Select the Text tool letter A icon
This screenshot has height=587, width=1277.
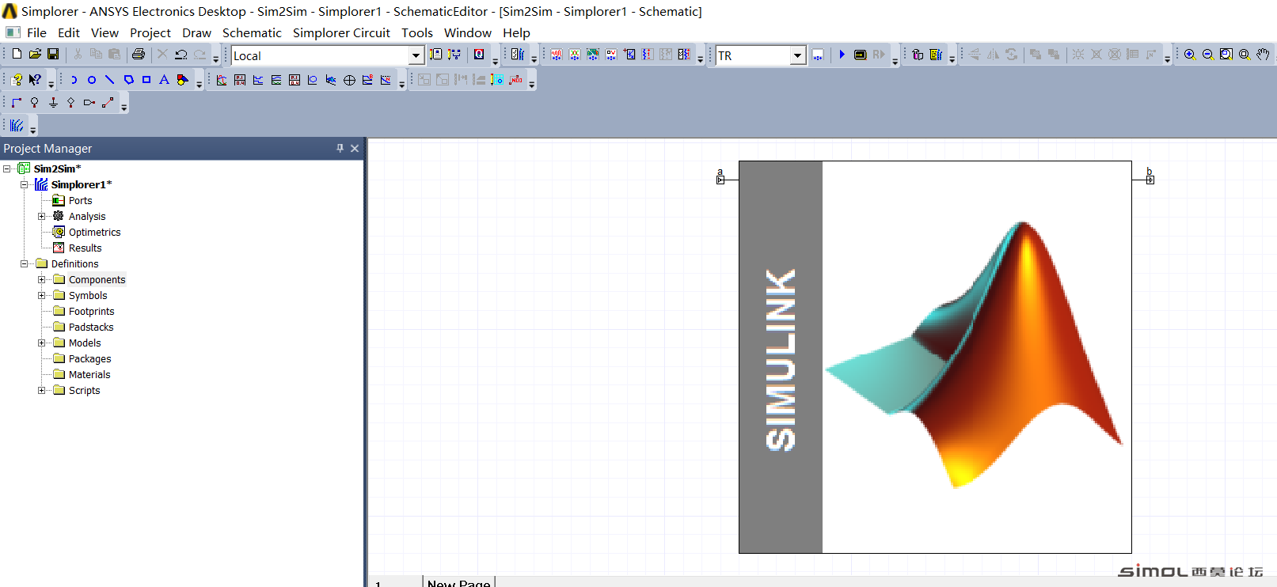[x=164, y=79]
